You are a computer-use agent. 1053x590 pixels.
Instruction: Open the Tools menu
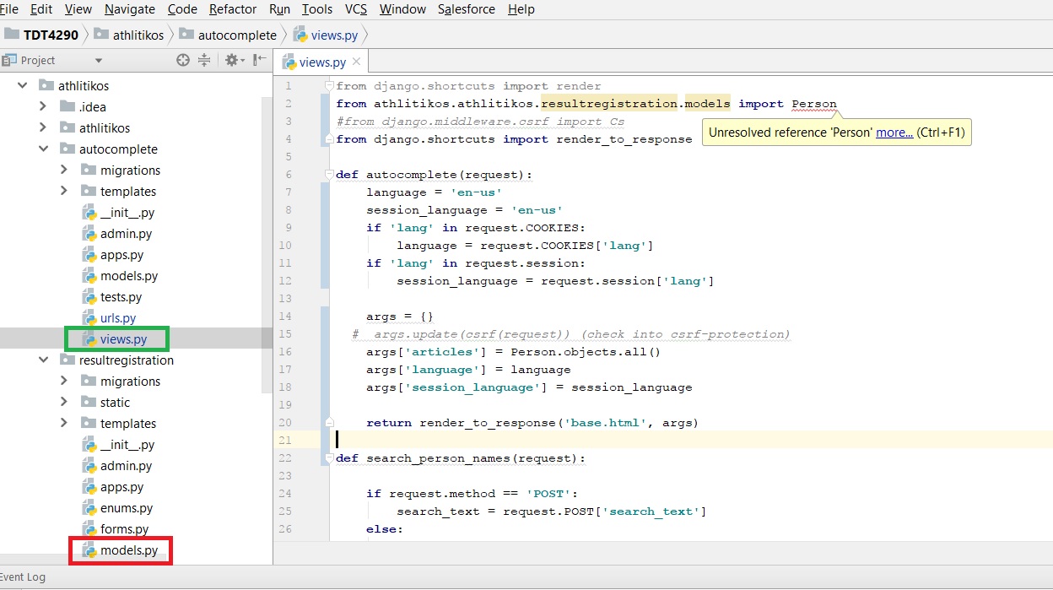[x=317, y=9]
